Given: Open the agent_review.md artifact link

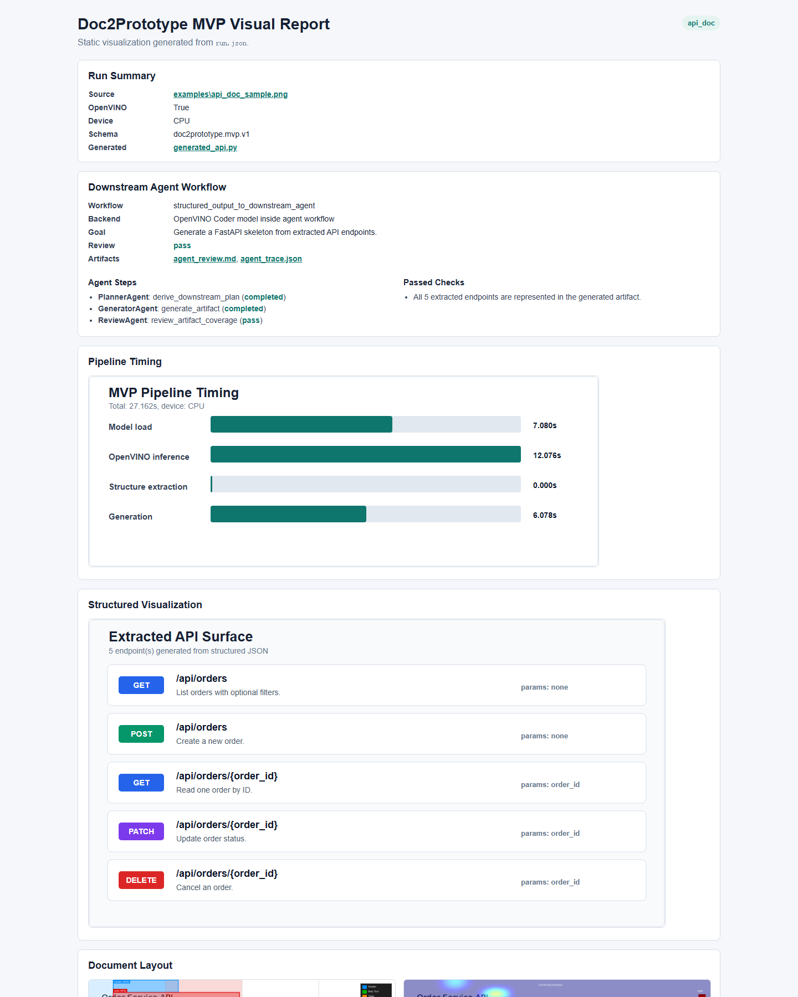Looking at the screenshot, I should (x=204, y=259).
